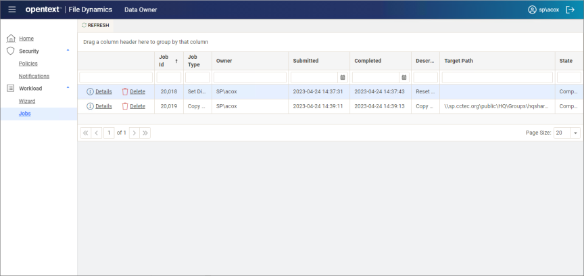Click the 2023-04-24 14:39:13 completed cell
The height and width of the screenshot is (276, 584).
(381, 106)
